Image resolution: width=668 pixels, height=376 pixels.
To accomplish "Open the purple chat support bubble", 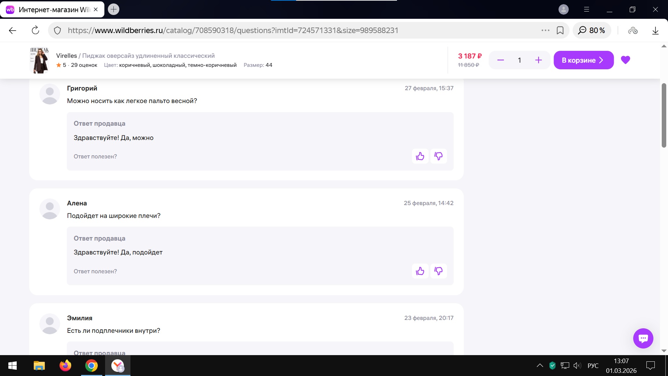I will [643, 338].
